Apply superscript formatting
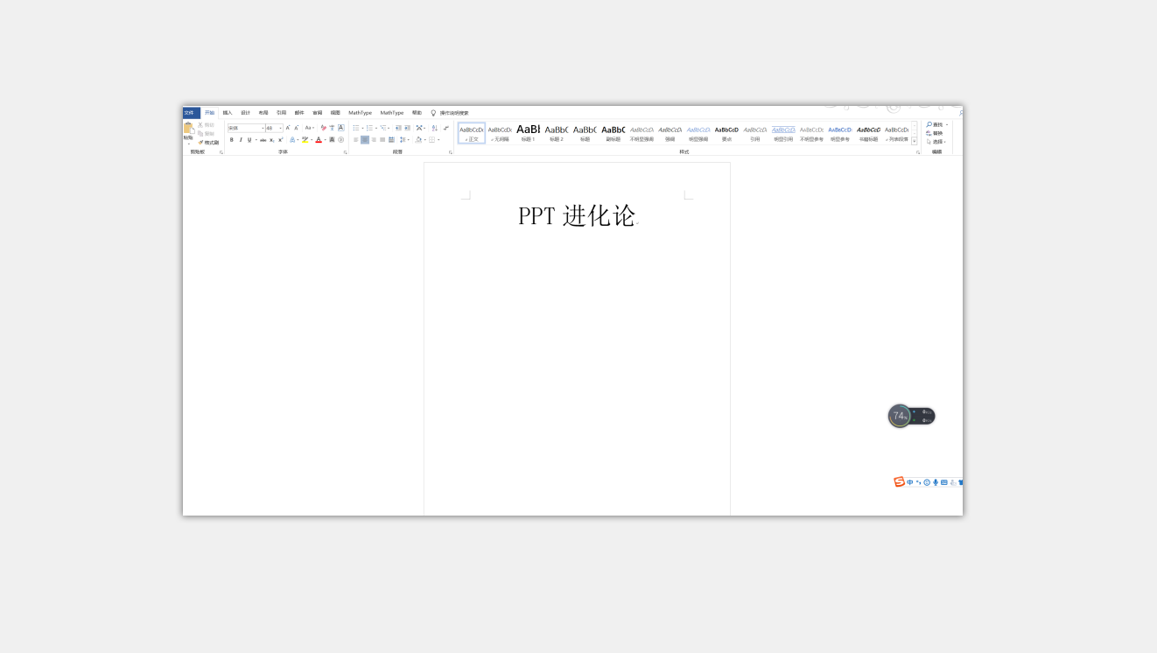The height and width of the screenshot is (653, 1157). tap(280, 140)
